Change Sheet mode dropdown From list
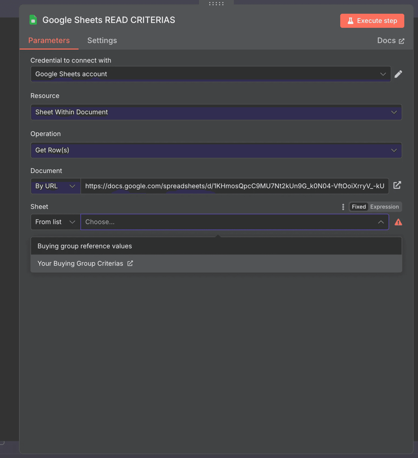This screenshot has width=418, height=458. [x=55, y=222]
